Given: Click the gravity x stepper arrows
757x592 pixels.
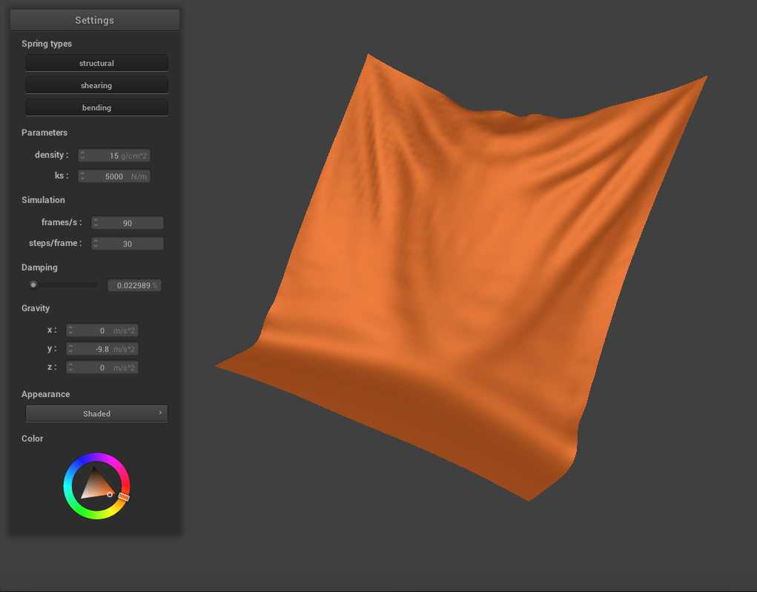Looking at the screenshot, I should (70, 330).
